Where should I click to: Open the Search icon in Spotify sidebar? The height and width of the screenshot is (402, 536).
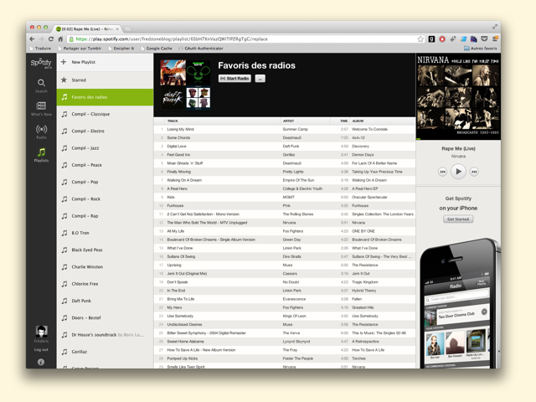(41, 83)
